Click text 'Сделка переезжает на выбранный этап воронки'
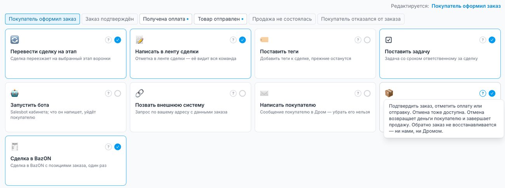Viewport: 505px width, 188px height. pyautogui.click(x=61, y=59)
